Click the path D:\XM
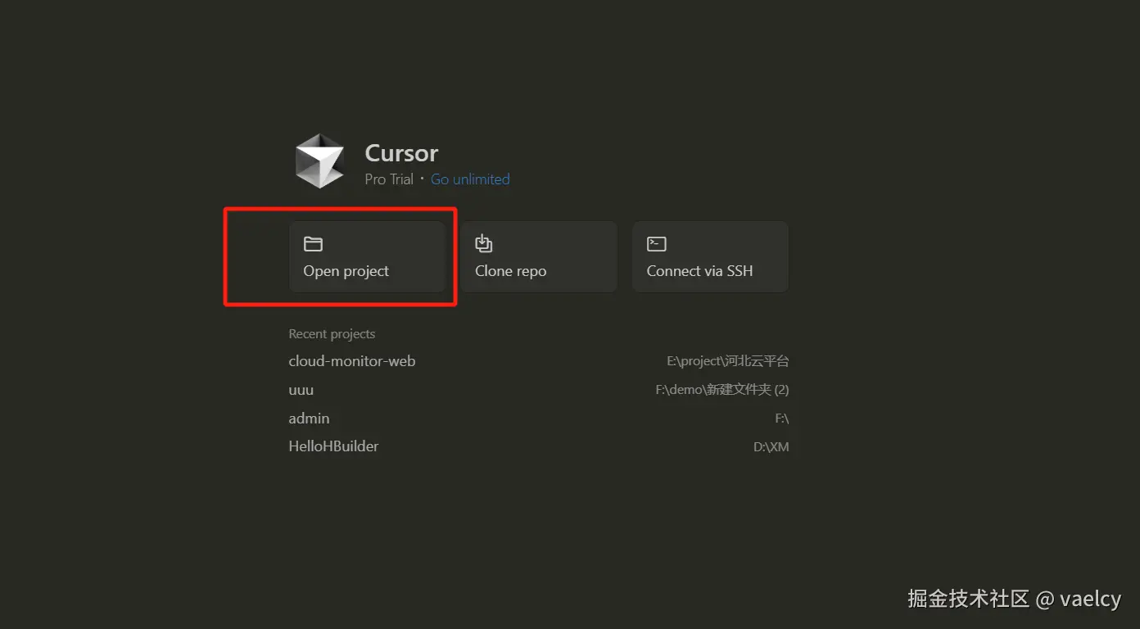This screenshot has width=1140, height=629. [771, 447]
